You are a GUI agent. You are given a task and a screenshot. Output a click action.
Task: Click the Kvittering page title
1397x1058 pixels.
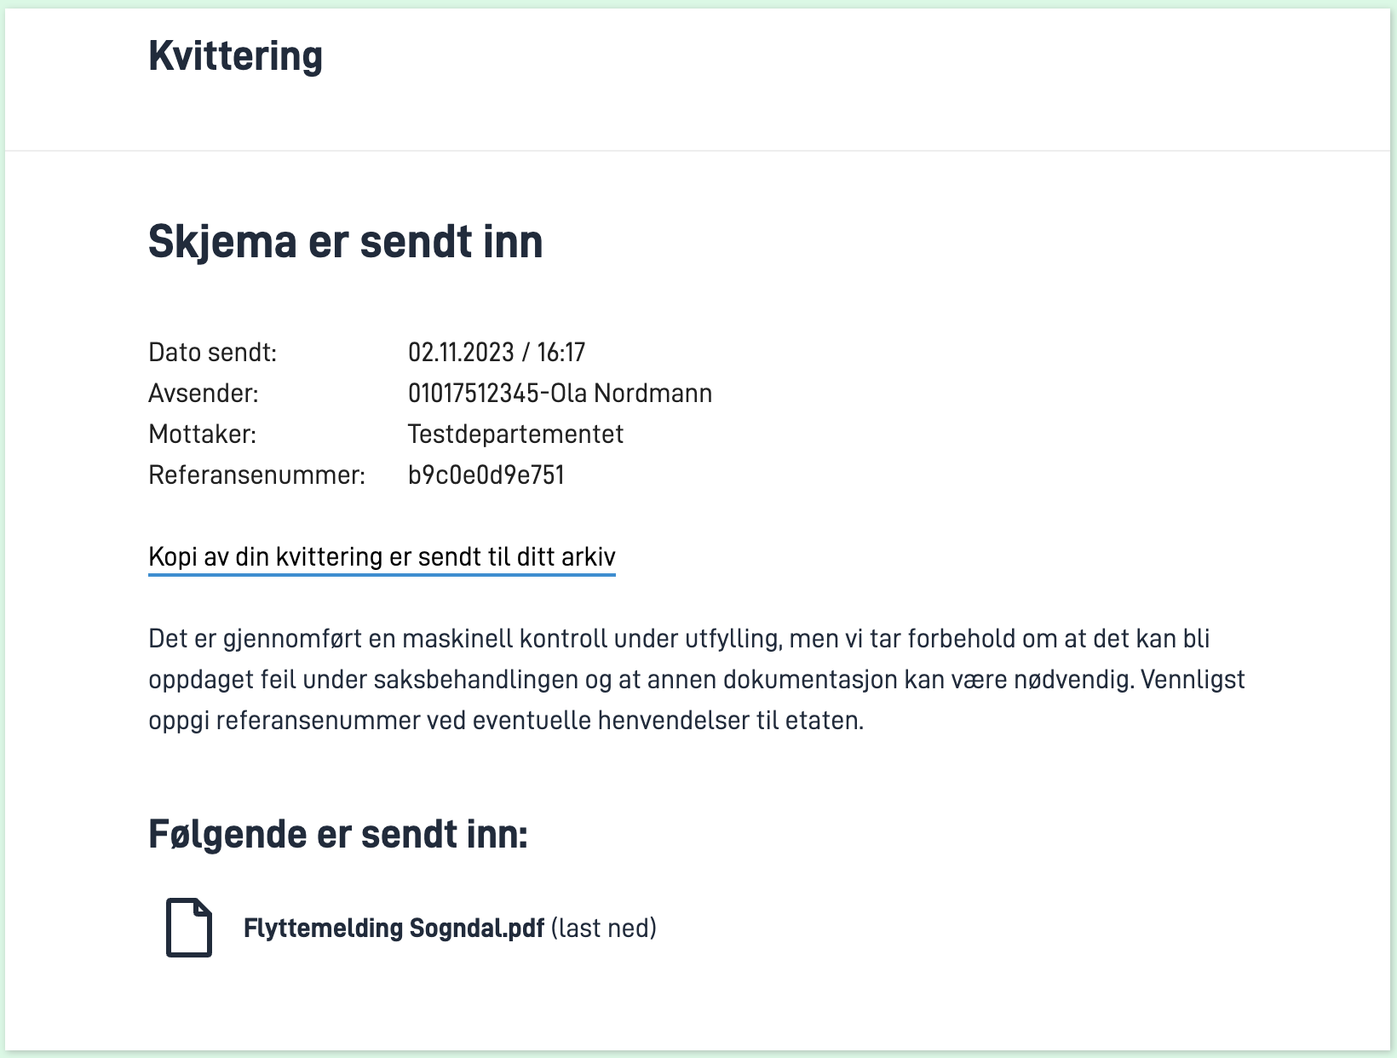[x=235, y=56]
